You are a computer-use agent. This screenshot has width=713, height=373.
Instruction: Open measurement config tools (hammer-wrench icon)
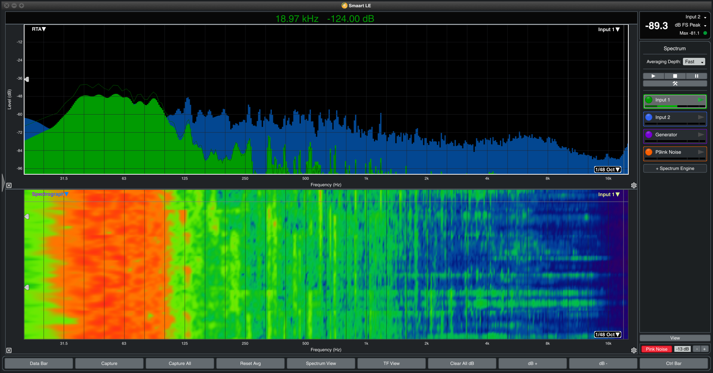click(x=675, y=83)
